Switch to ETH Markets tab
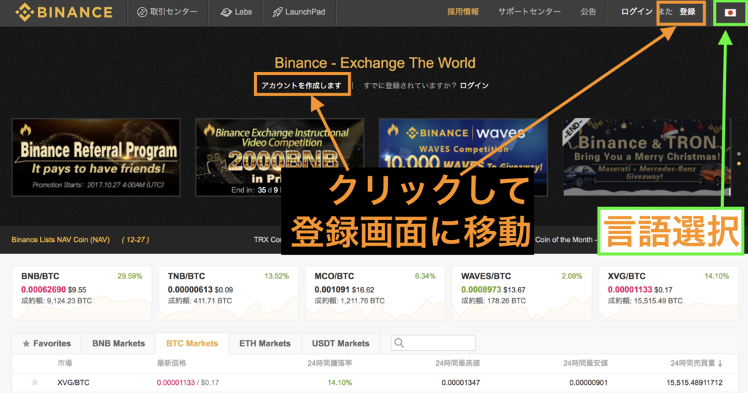The height and width of the screenshot is (393, 748). [264, 343]
